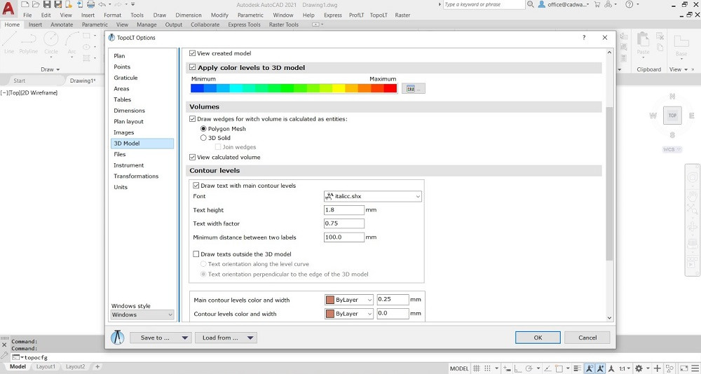The height and width of the screenshot is (374, 701).
Task: Click the Cancel button
Action: (587, 338)
